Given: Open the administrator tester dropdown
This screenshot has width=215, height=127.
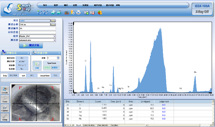Looking at the screenshot, I should [54, 40].
